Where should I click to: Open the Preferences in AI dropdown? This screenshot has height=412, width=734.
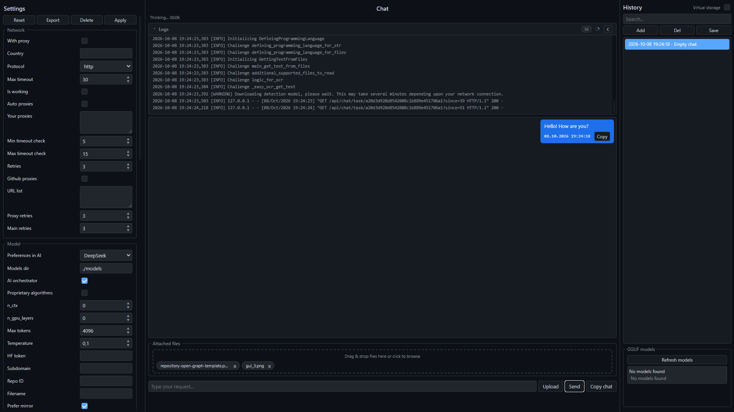click(106, 255)
